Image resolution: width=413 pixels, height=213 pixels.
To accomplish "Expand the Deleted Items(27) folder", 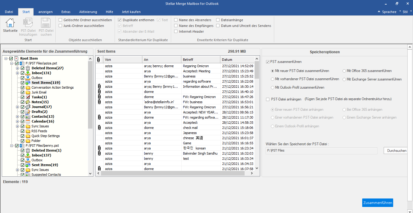I will click(x=17, y=68).
